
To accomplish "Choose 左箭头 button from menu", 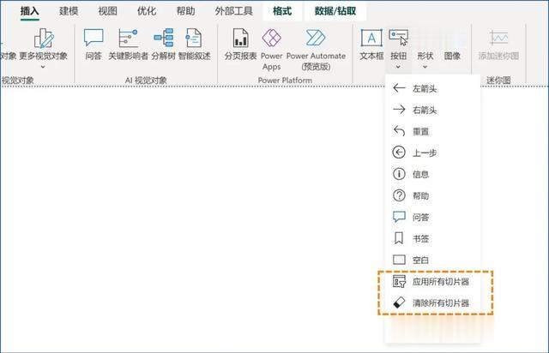I will [x=432, y=88].
